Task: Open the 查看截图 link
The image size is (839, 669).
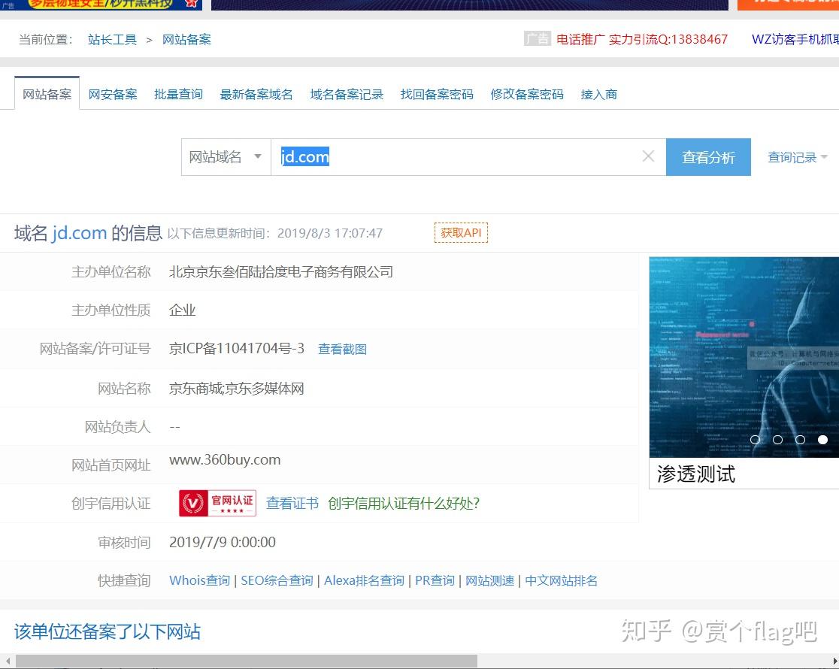Action: tap(343, 349)
